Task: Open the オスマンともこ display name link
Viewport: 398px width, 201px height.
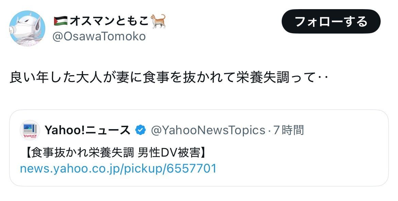Action: (109, 21)
